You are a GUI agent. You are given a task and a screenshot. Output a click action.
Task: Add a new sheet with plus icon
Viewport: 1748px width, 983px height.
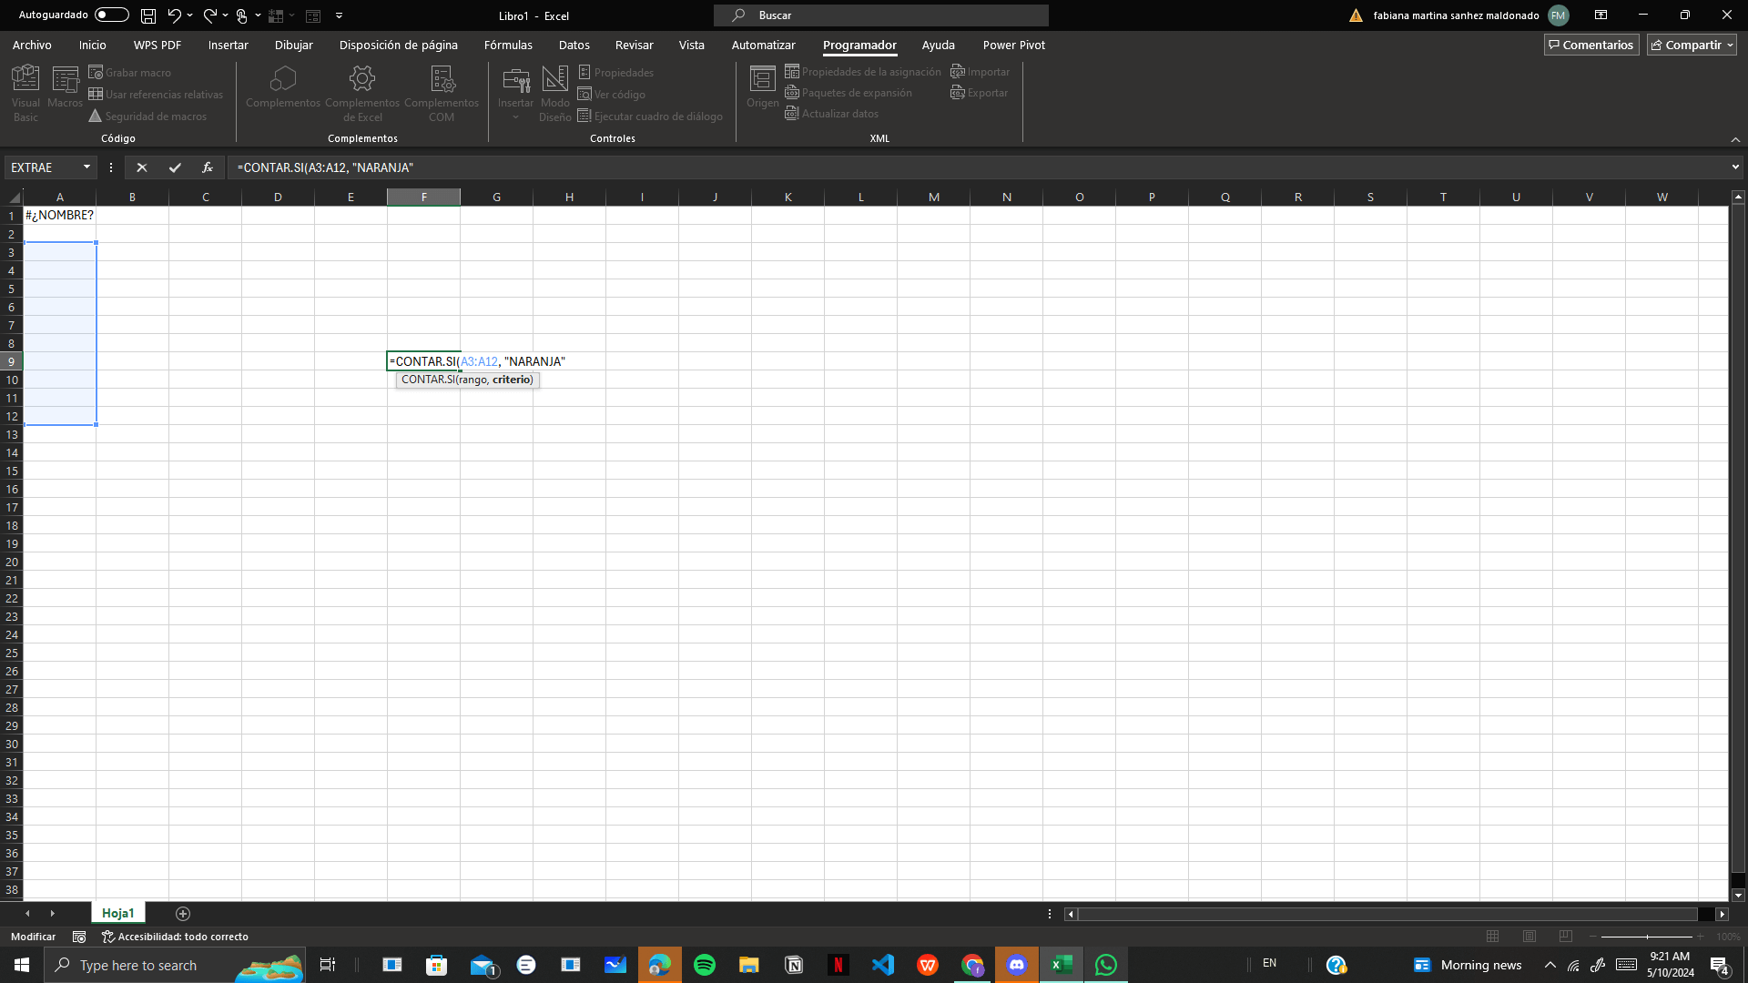tap(183, 913)
